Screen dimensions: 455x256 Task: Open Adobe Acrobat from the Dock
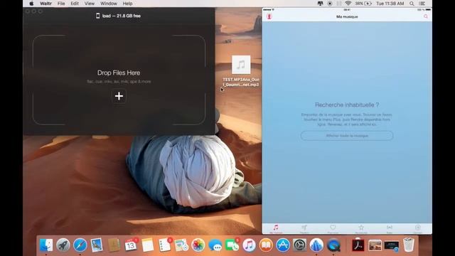click(358, 245)
